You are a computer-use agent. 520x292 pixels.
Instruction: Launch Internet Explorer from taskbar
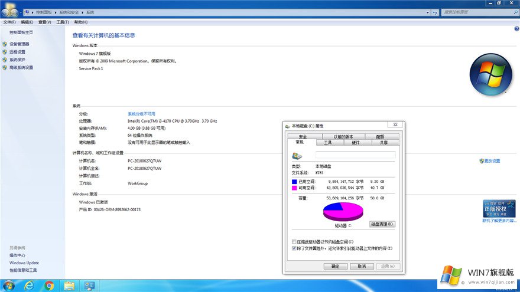coord(29,286)
